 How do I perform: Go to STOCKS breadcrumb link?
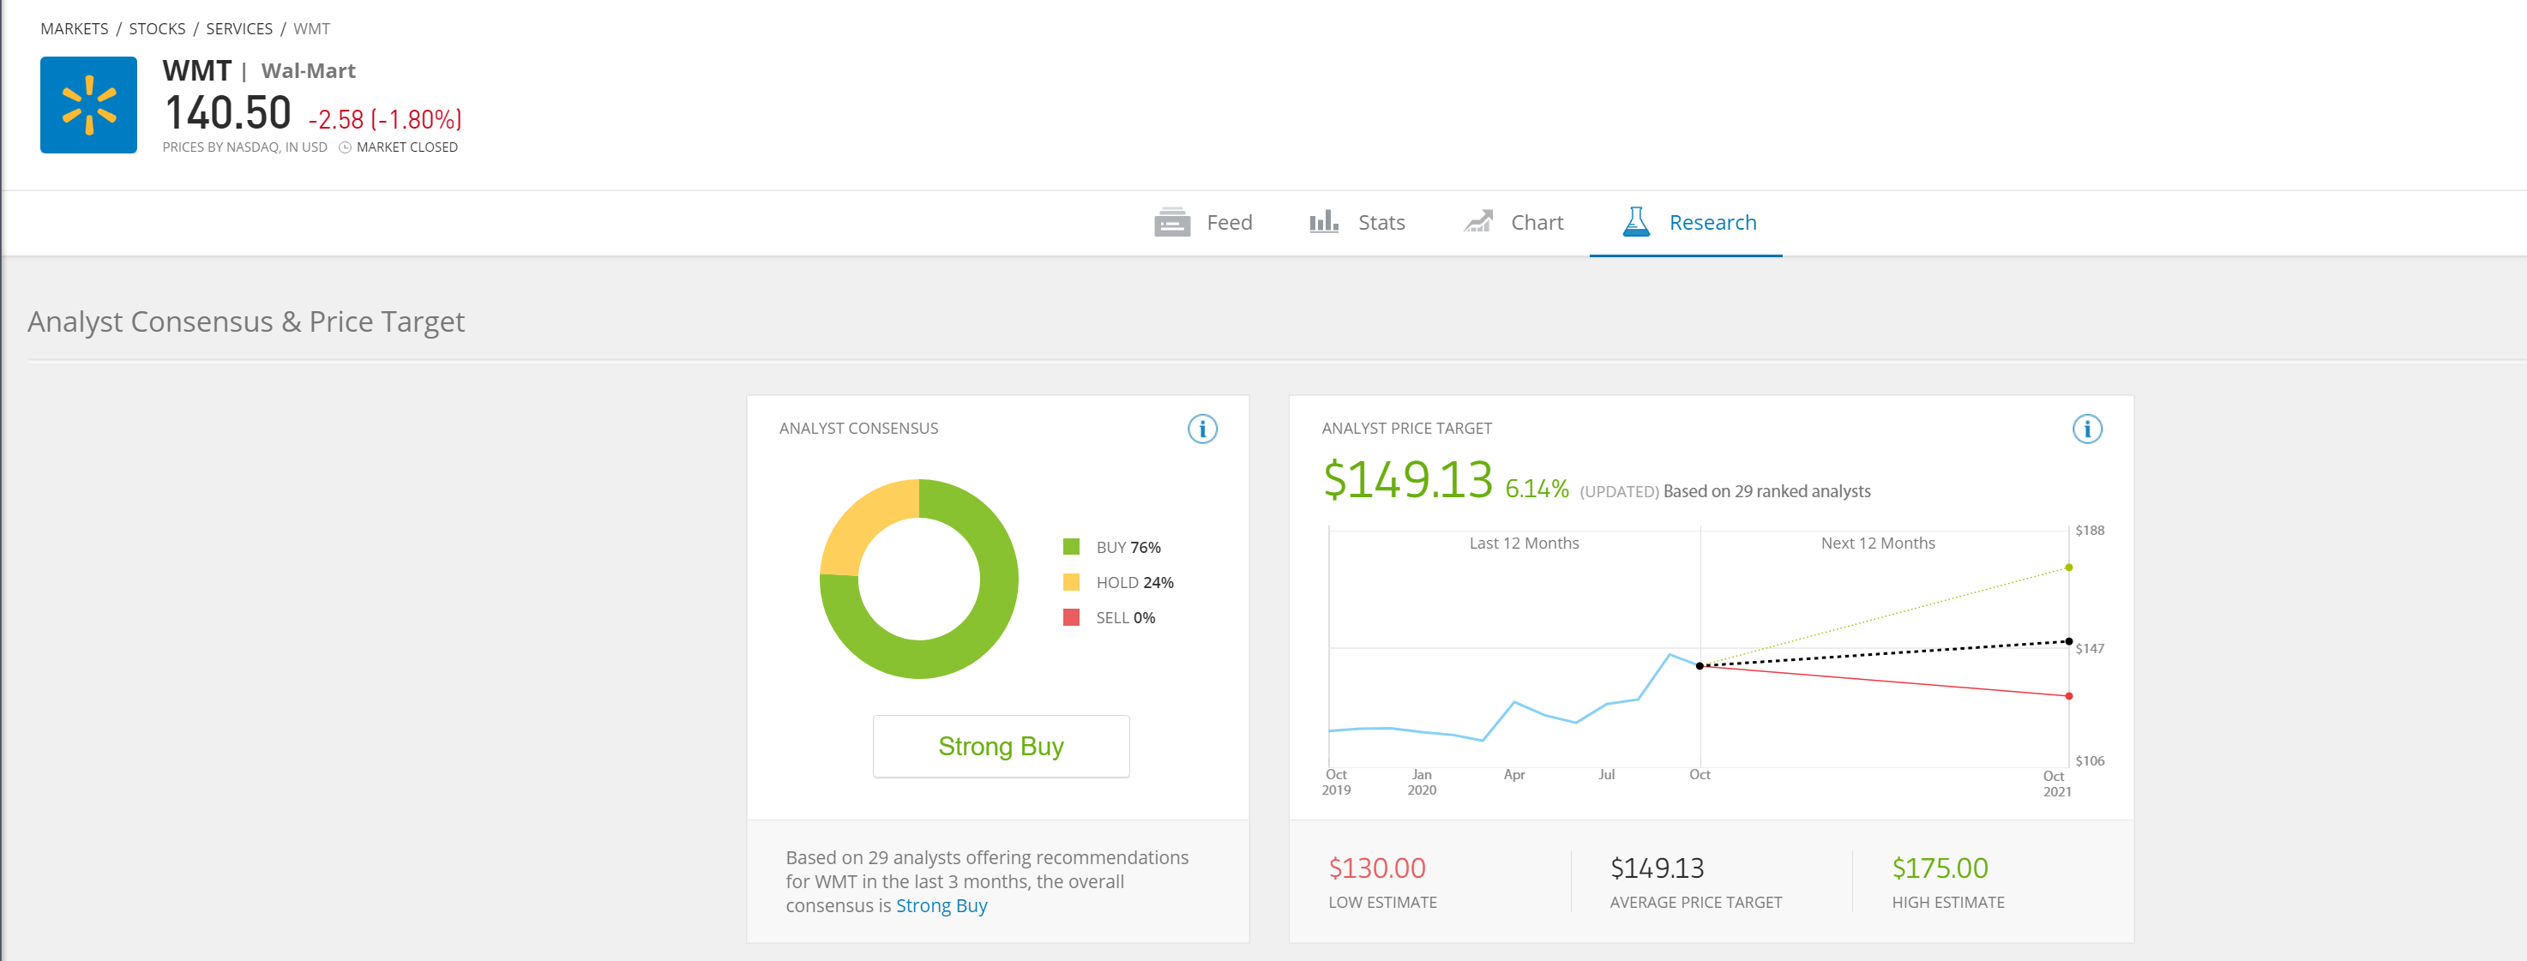157,28
